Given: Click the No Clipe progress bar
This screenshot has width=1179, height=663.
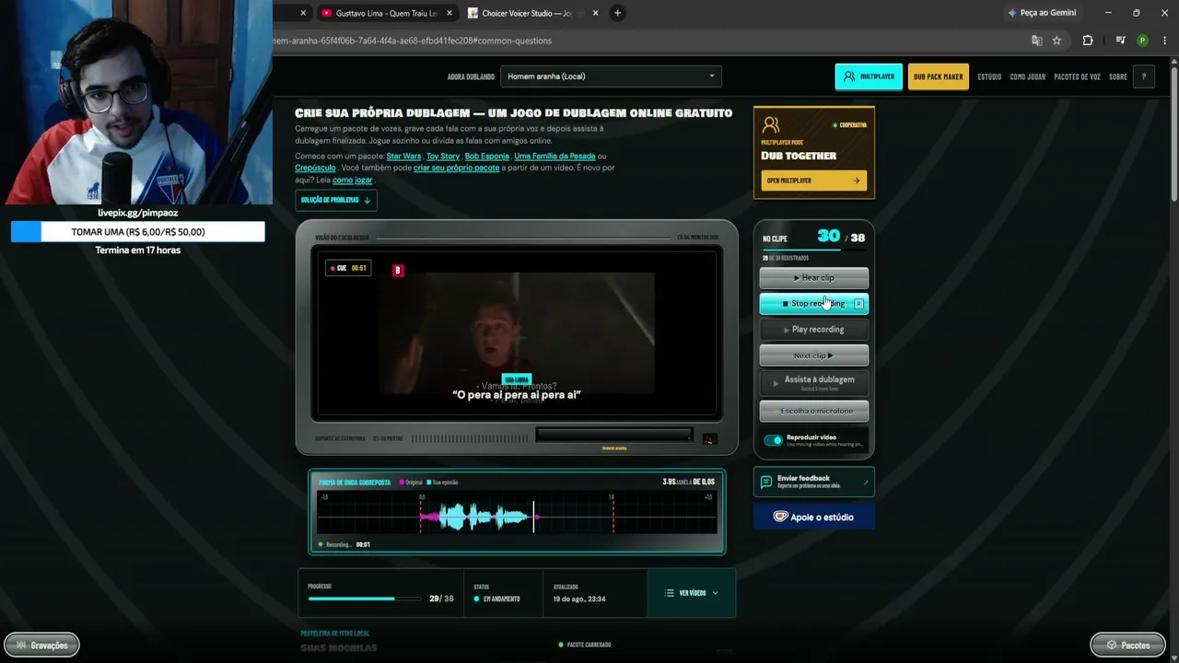Looking at the screenshot, I should 814,250.
